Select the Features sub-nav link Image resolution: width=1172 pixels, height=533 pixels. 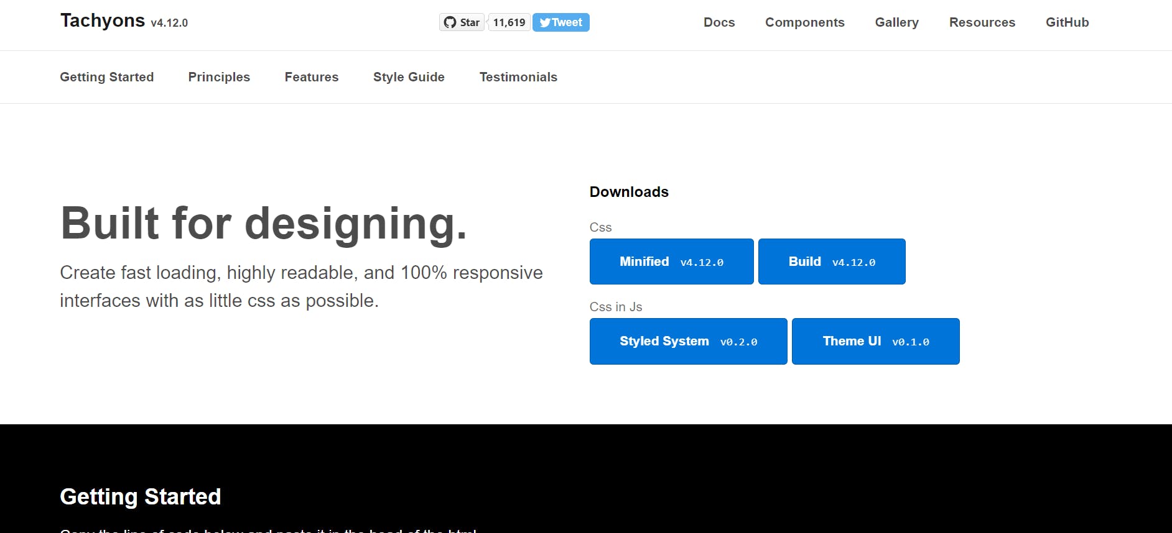point(312,77)
